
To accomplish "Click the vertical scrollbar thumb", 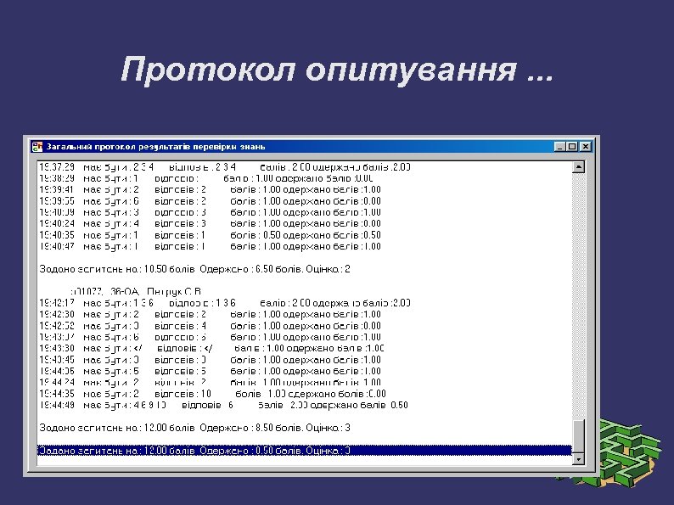I will point(579,436).
